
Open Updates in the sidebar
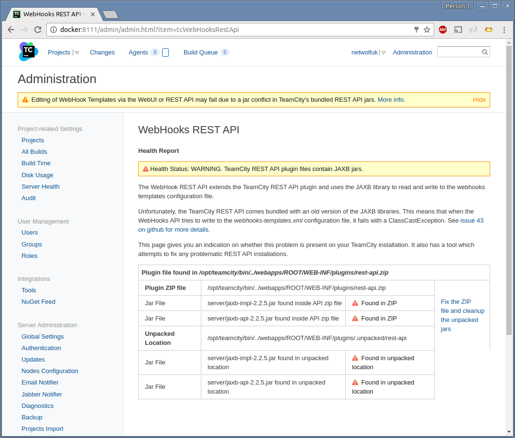click(33, 360)
